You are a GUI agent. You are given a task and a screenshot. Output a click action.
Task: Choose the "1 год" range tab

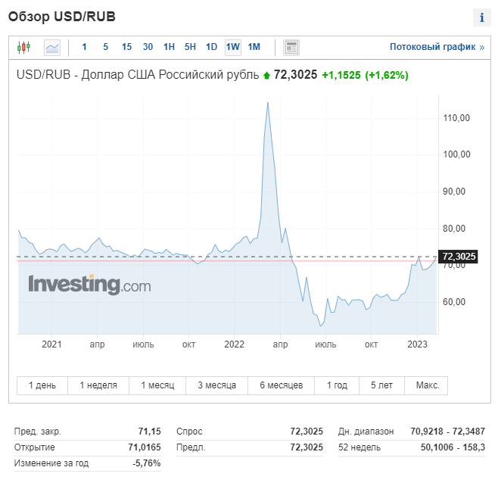tap(337, 385)
